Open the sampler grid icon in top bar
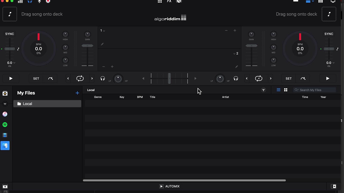 point(160,1)
